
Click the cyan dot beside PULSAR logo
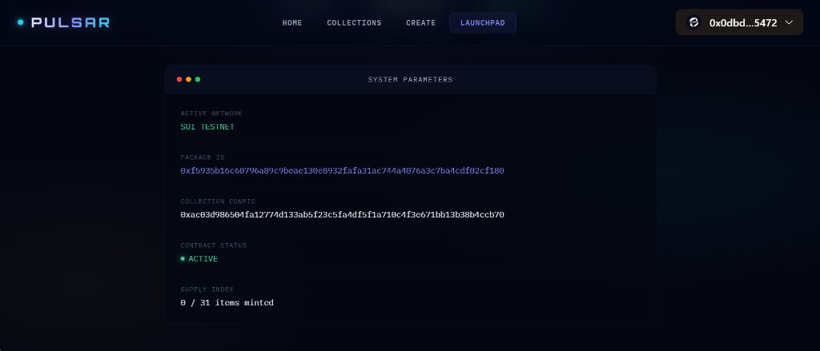21,22
